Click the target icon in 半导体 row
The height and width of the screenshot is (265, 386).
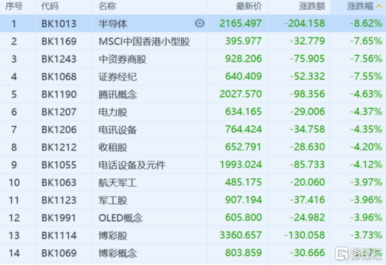point(199,23)
